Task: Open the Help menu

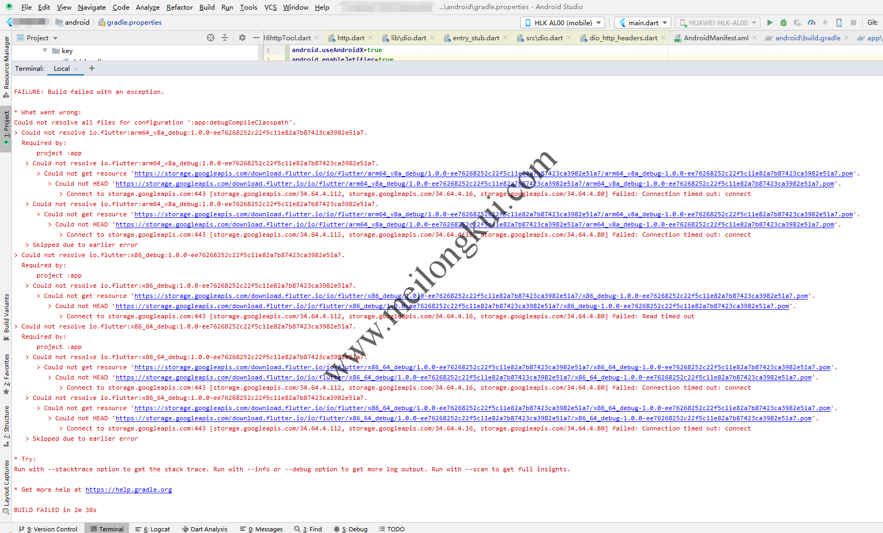Action: click(x=322, y=7)
